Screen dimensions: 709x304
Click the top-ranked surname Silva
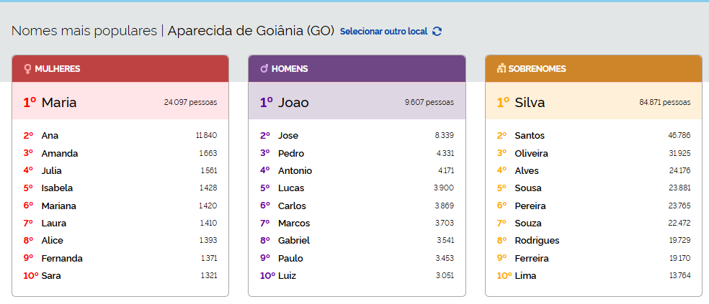click(530, 103)
